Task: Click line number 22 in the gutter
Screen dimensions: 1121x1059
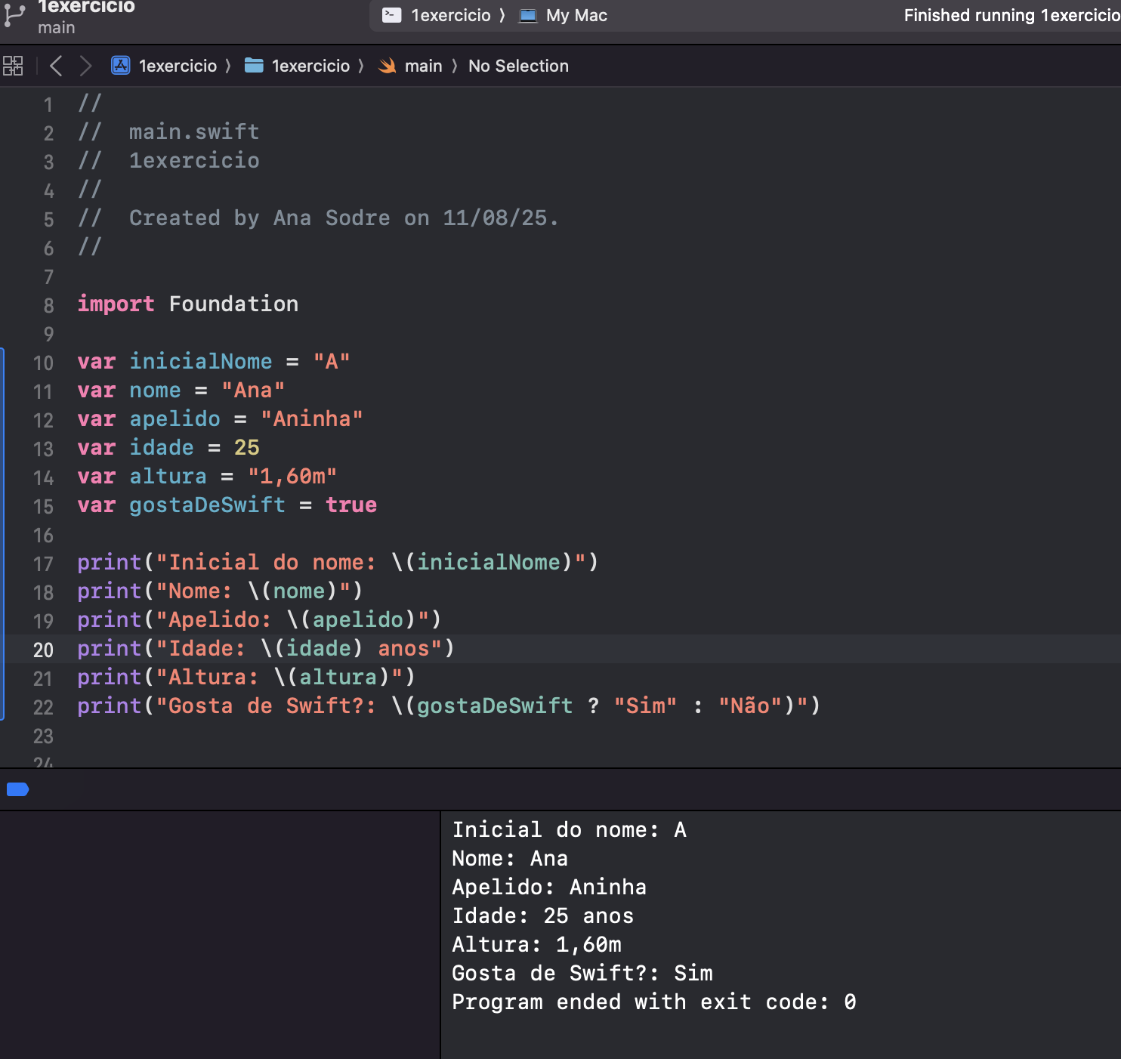Action: point(43,707)
